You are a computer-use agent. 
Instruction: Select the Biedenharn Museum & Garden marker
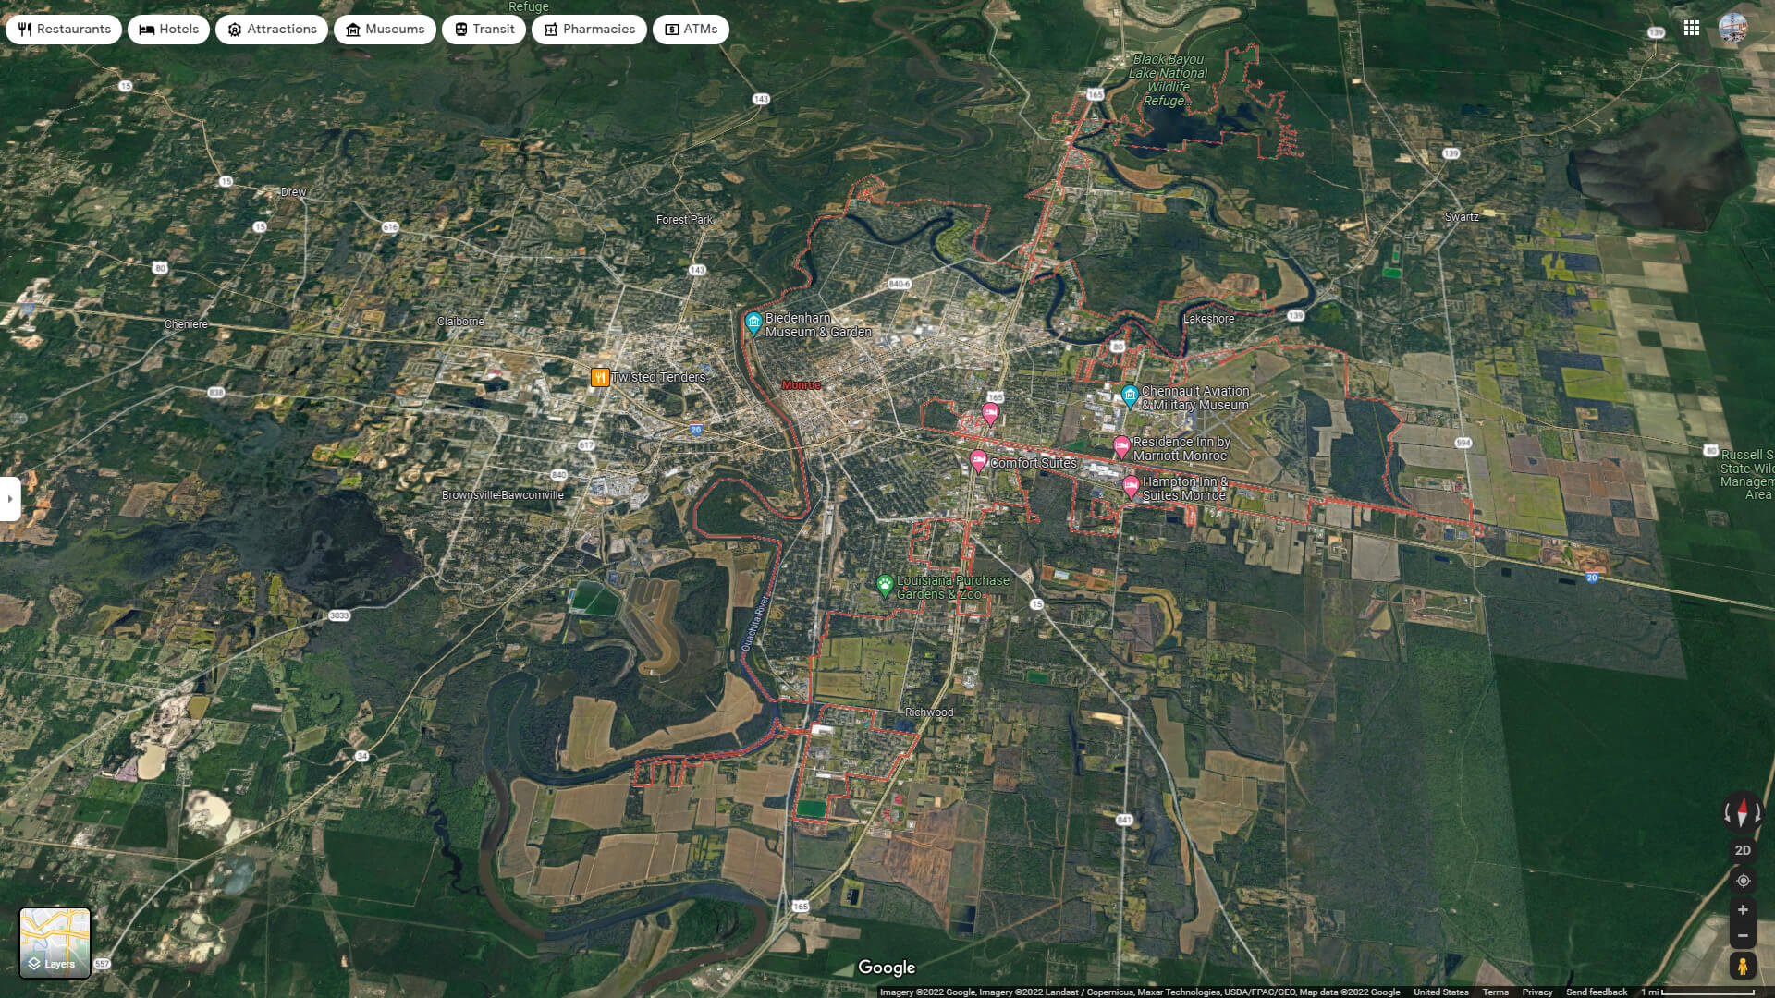753,323
